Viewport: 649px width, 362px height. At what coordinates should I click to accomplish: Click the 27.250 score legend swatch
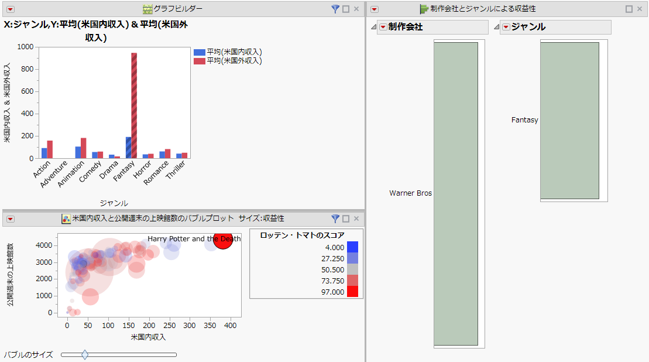tap(352, 258)
